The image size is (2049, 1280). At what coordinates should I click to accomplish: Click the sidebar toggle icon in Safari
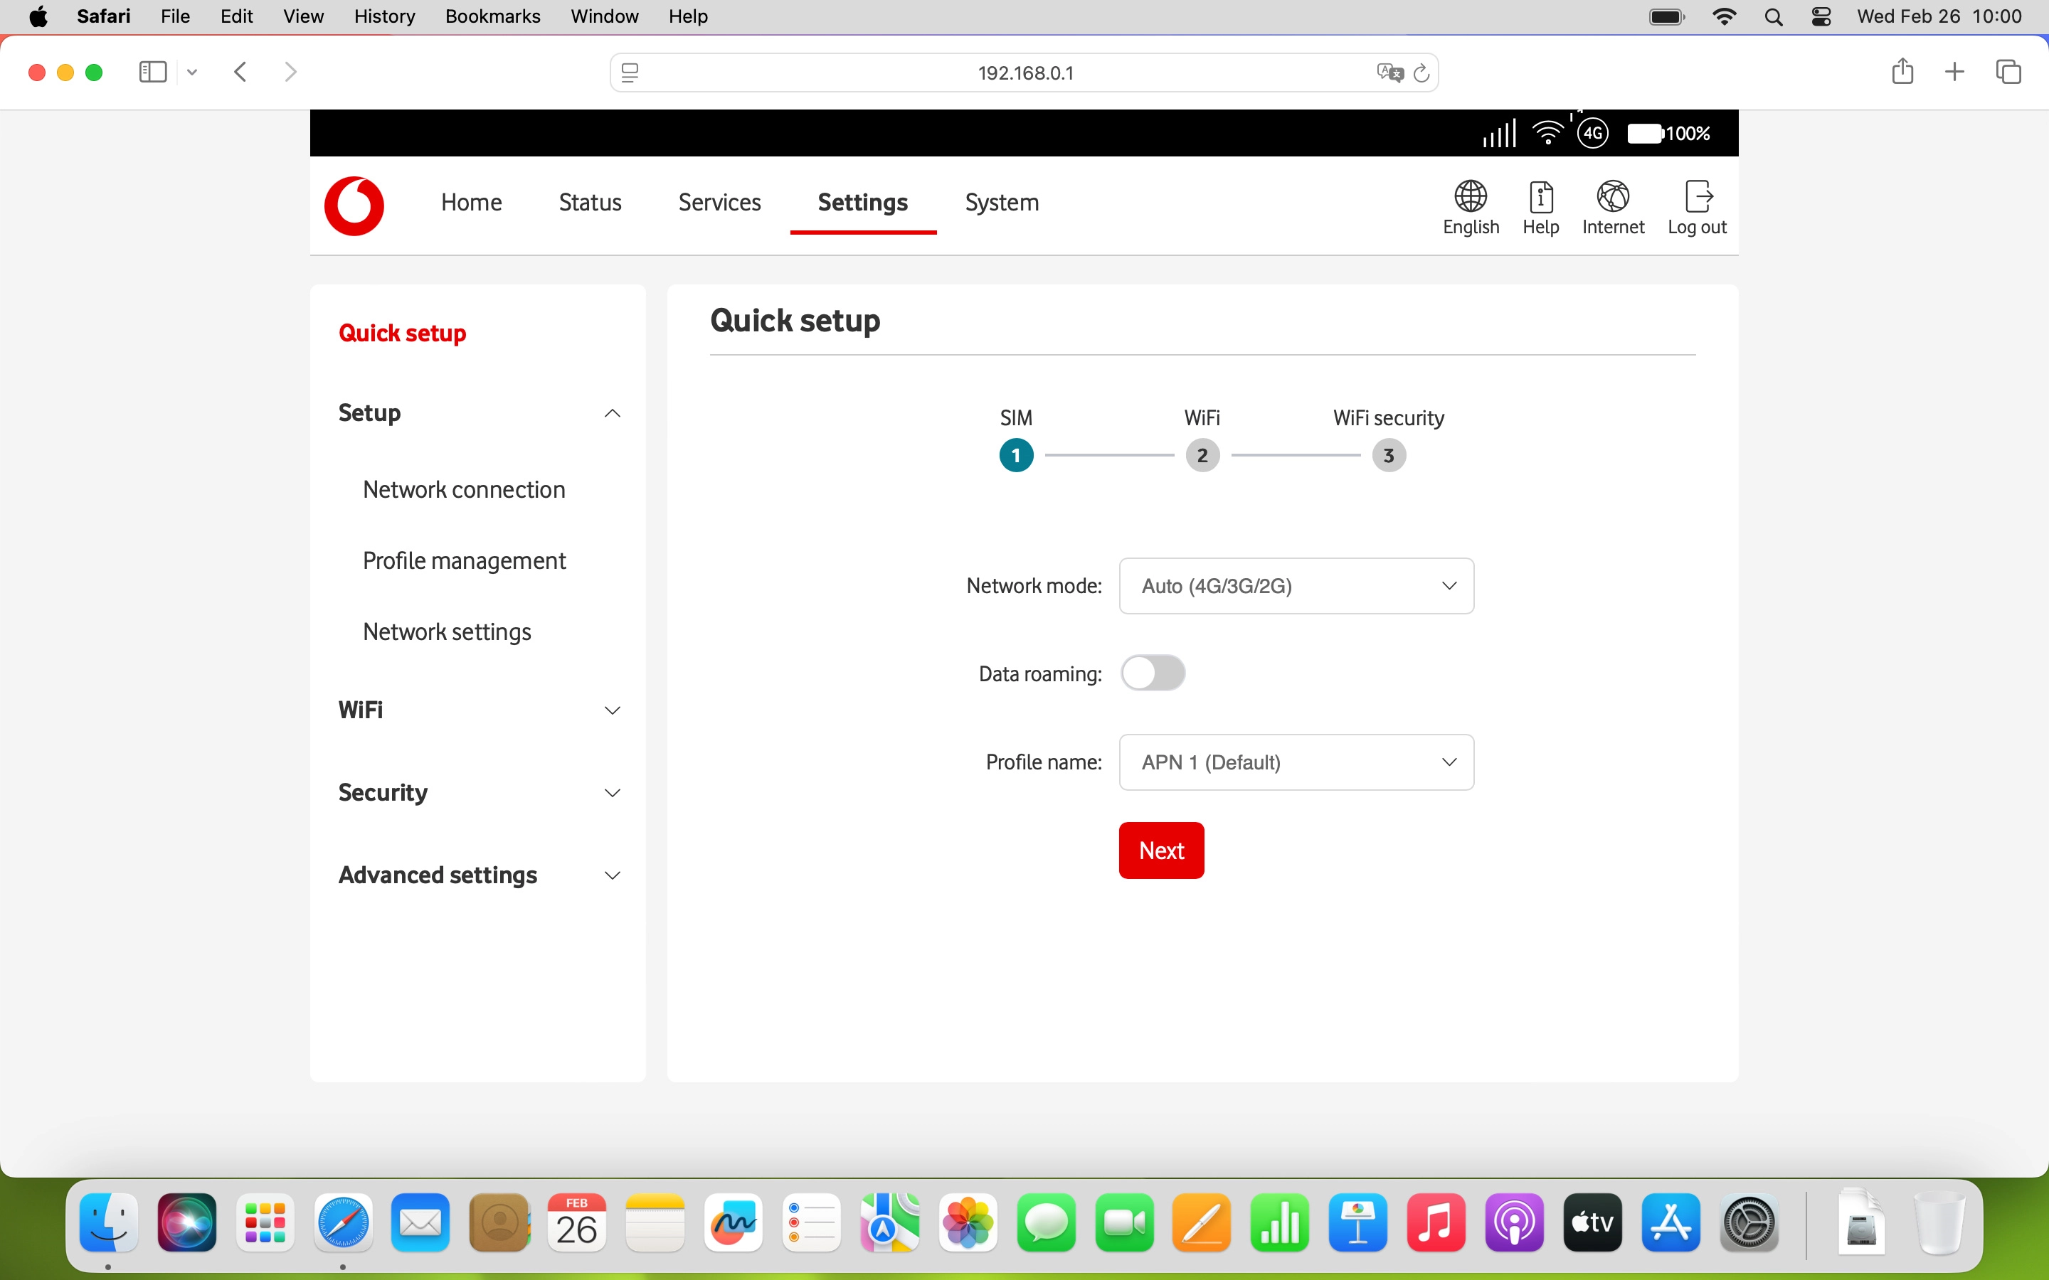click(152, 72)
